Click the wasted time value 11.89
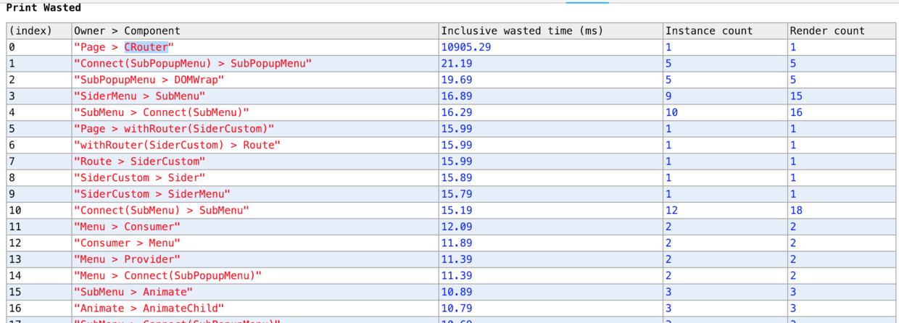The width and height of the screenshot is (899, 323). pos(457,243)
